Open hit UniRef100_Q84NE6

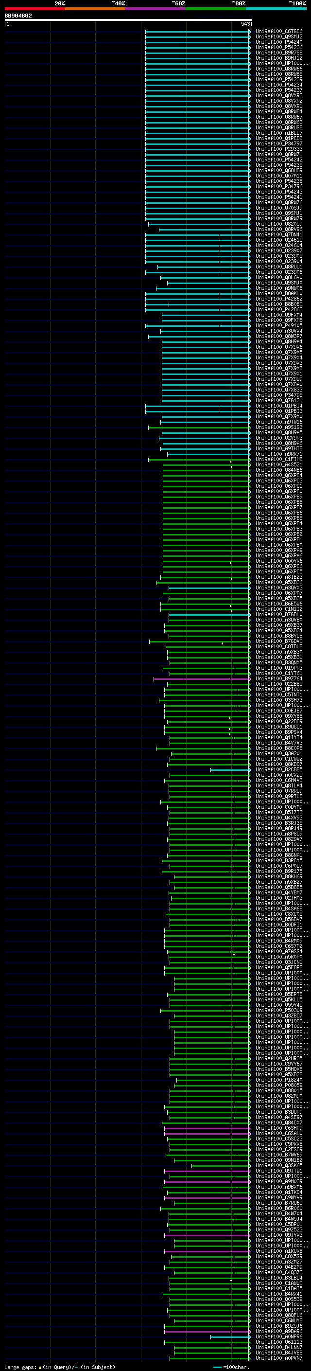[279, 470]
